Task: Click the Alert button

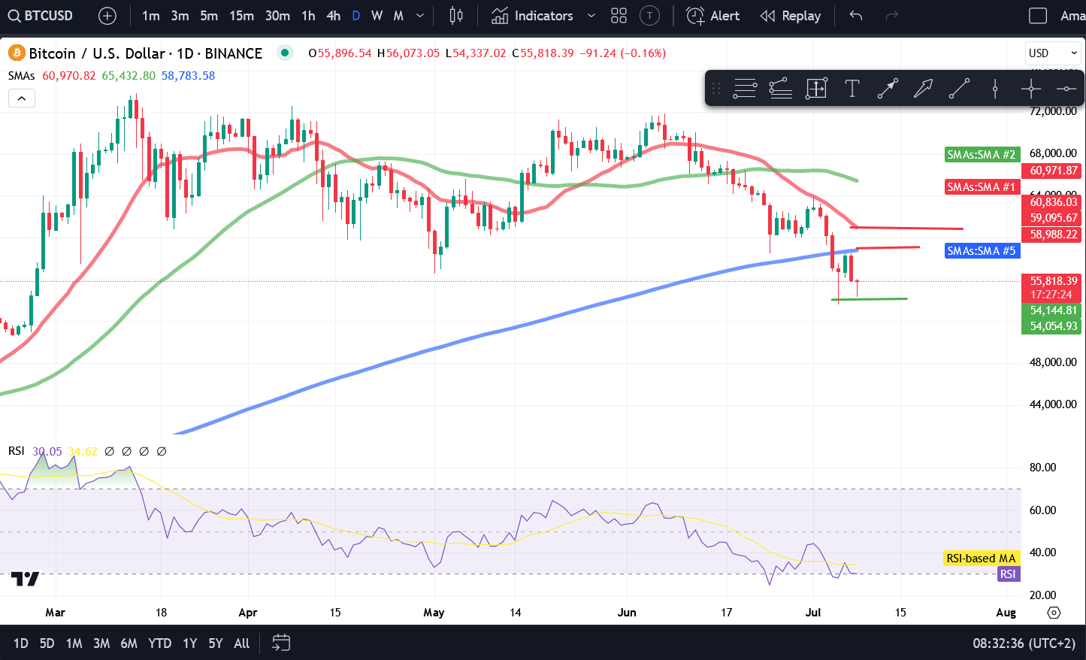Action: pos(713,16)
